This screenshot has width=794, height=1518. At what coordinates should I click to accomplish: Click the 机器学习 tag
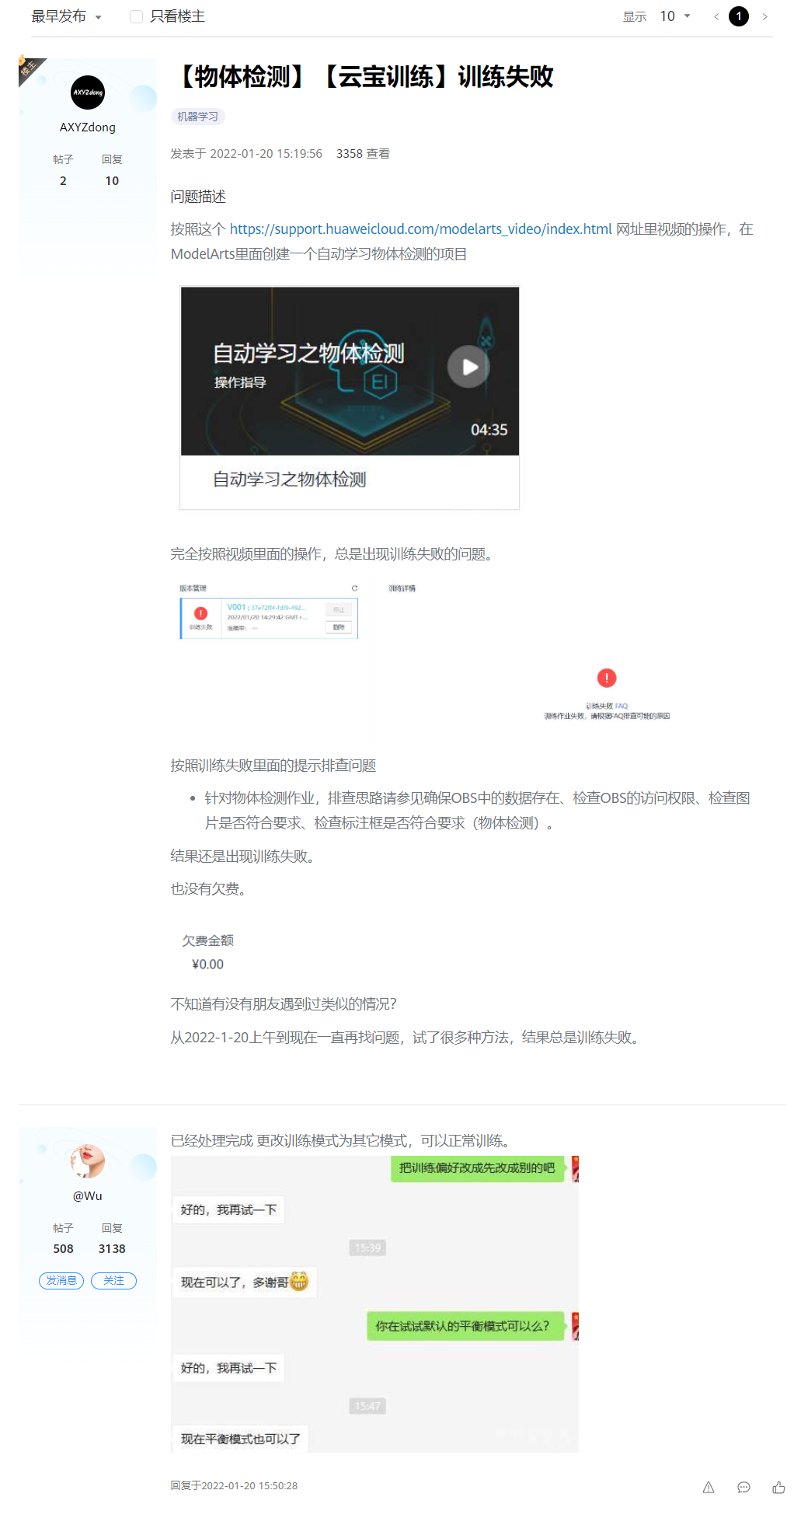[197, 117]
